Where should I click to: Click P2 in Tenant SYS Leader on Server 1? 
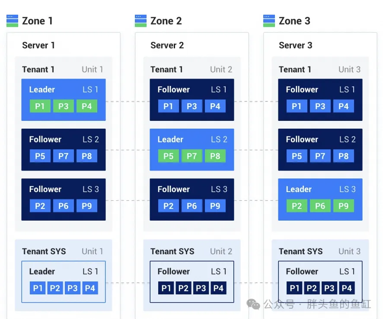pyautogui.click(x=55, y=288)
